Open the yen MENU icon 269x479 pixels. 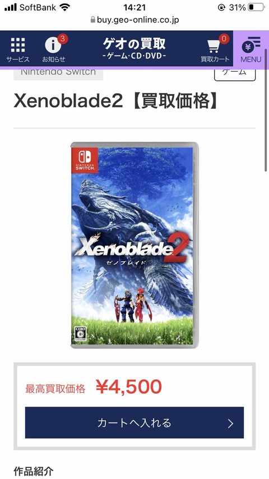tap(251, 49)
